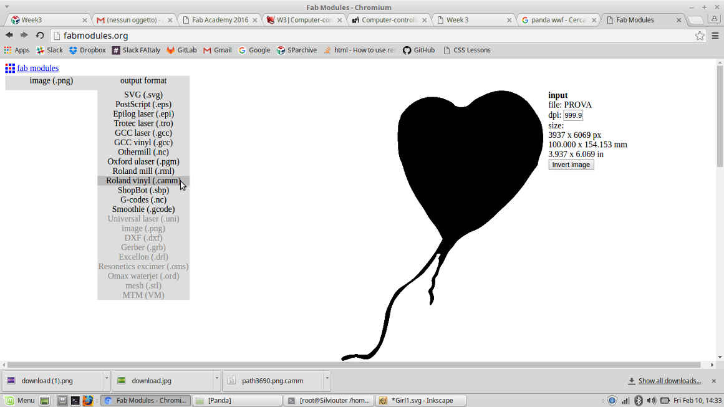
Task: Open the CSS Lessons bookmark
Action: (x=467, y=50)
